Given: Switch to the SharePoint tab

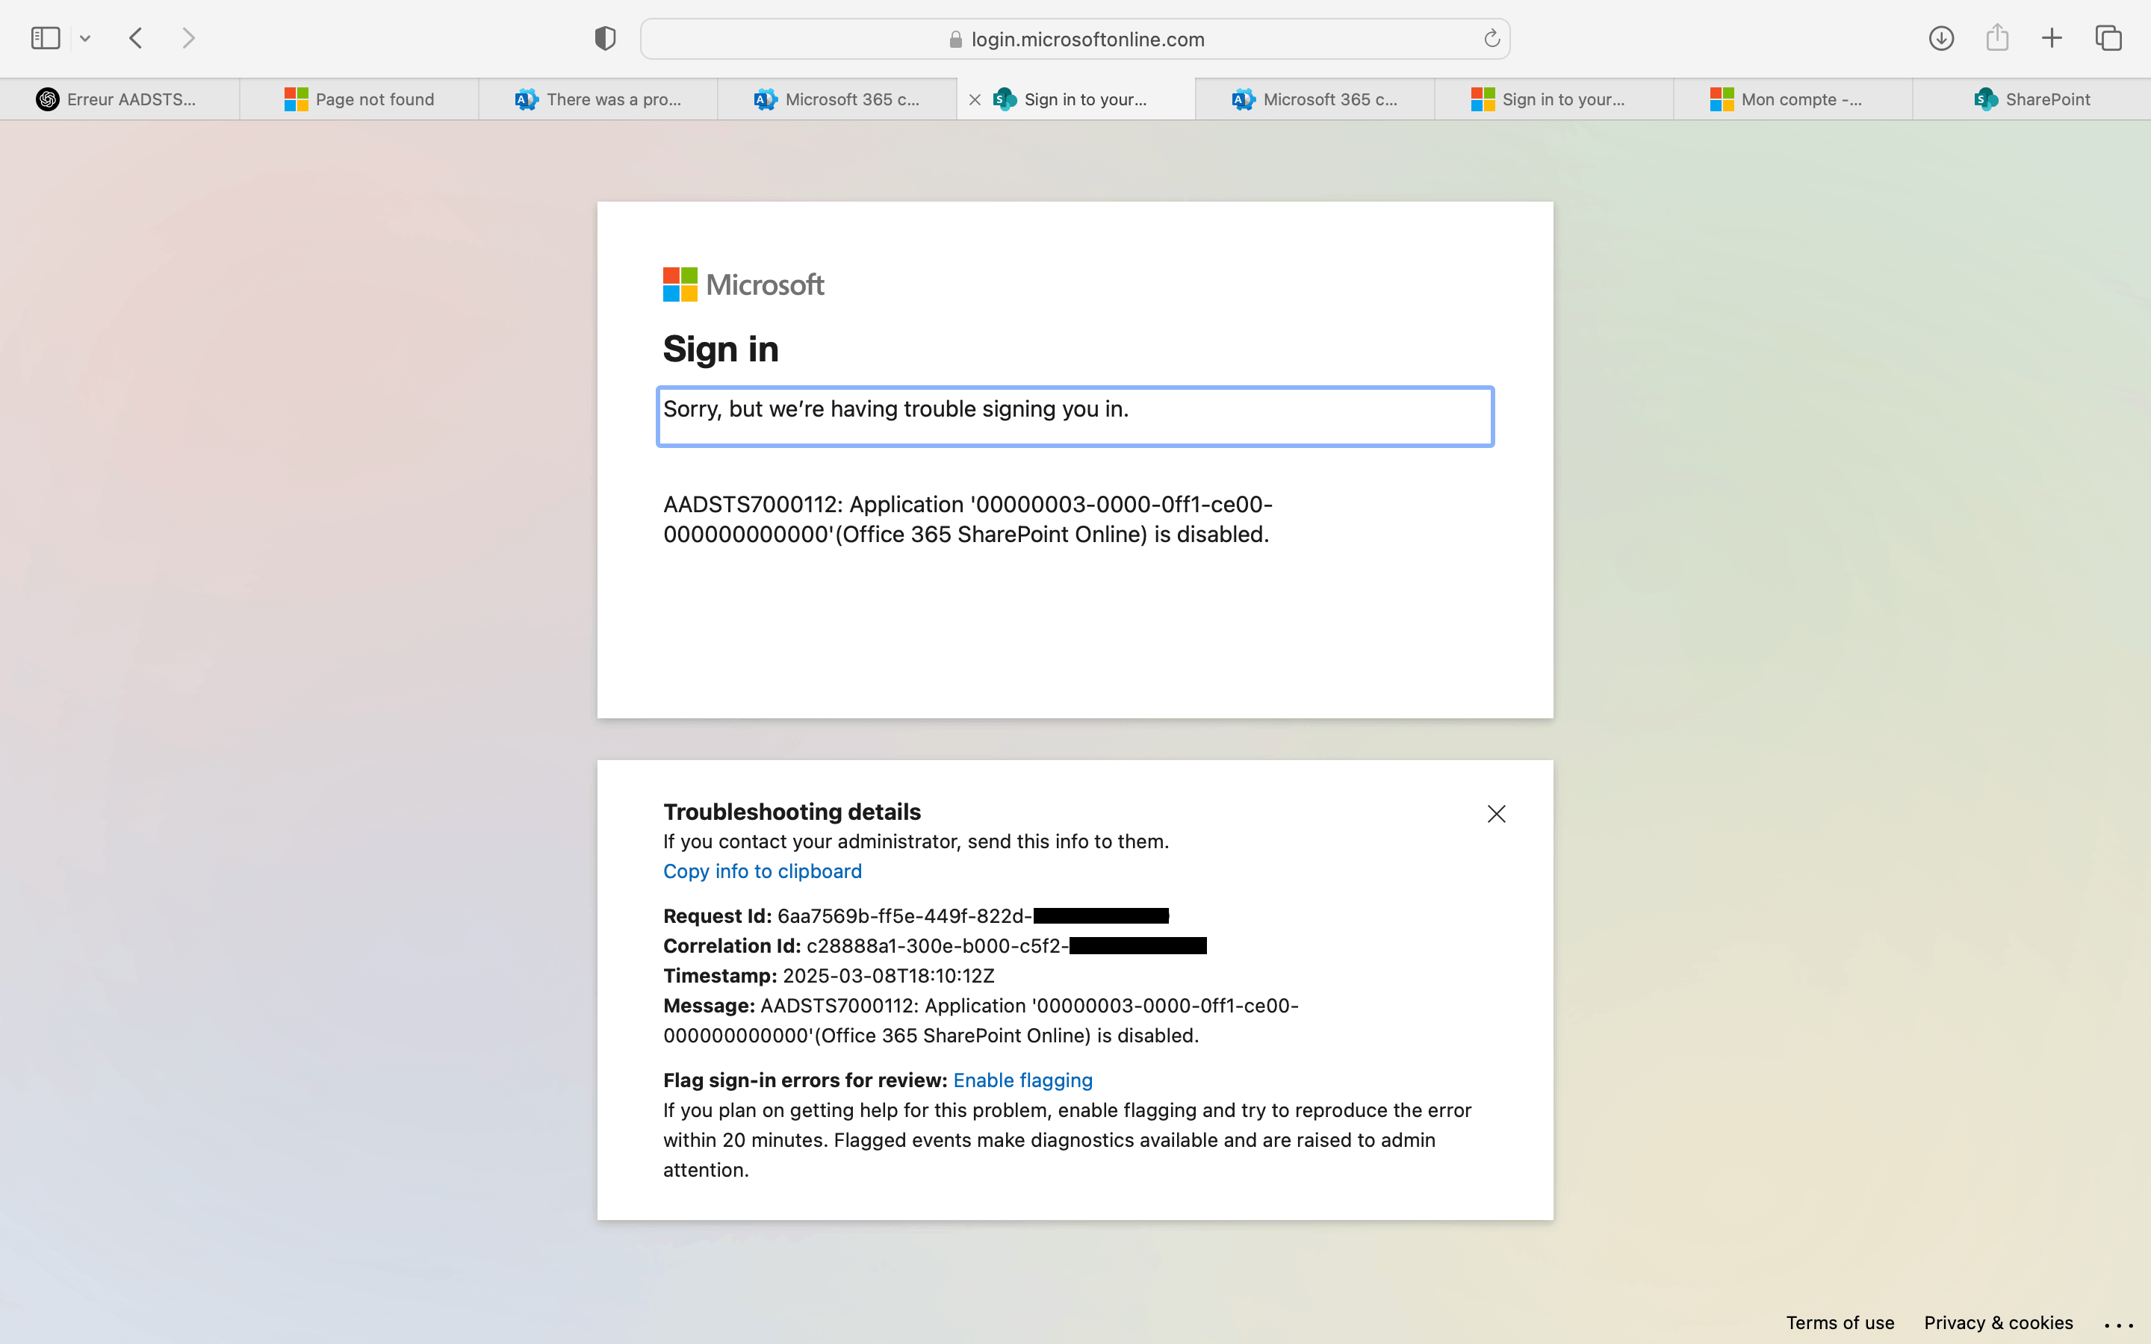Looking at the screenshot, I should click(x=2032, y=99).
